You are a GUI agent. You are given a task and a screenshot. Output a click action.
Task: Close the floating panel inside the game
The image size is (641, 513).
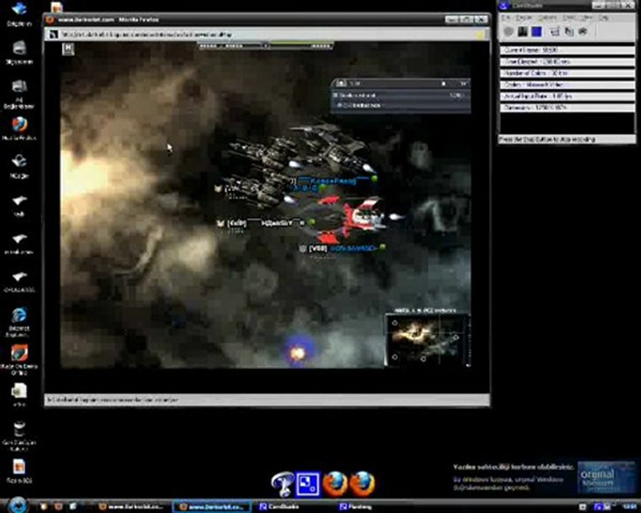pos(464,83)
